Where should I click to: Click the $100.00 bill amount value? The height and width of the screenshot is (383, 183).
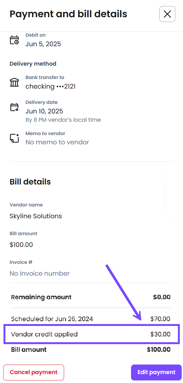[21, 245]
